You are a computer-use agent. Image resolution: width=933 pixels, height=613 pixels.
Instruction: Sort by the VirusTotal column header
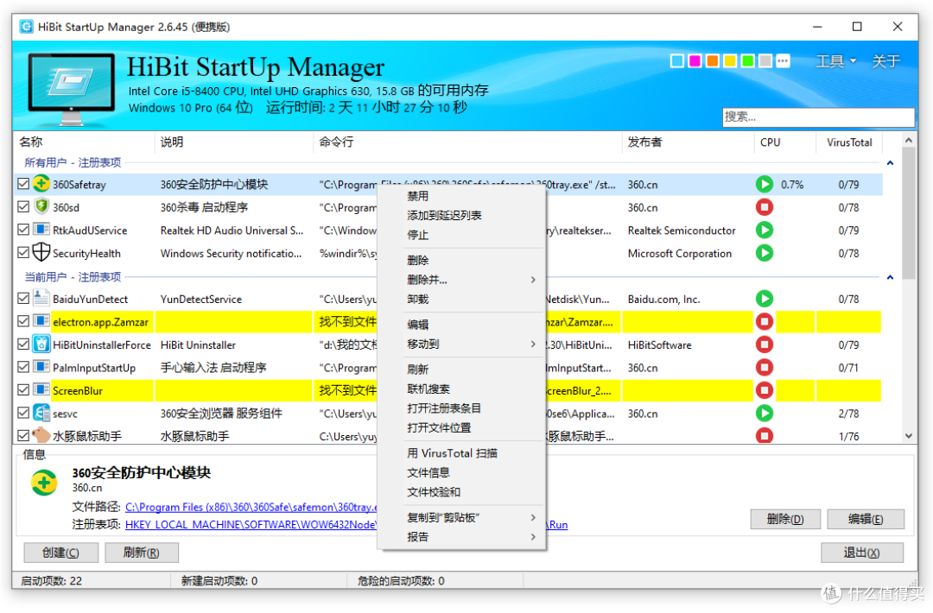click(849, 142)
